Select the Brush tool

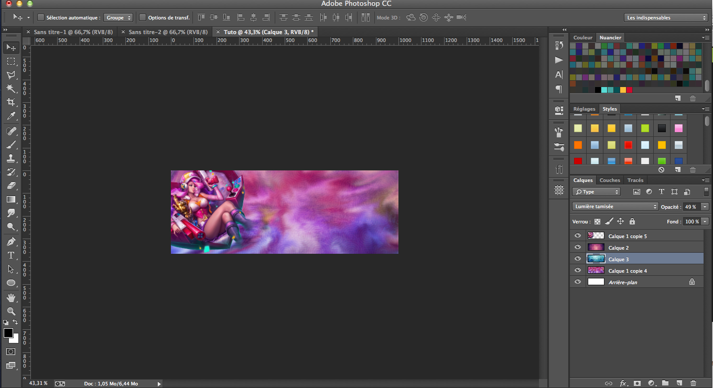click(11, 144)
